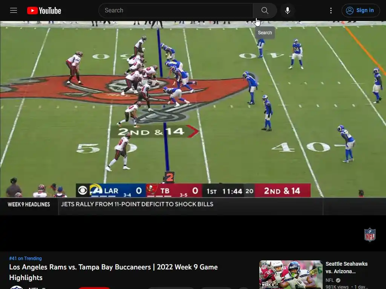Screen dimensions: 386x289
Task: Start voice search with microphone
Action: click(288, 10)
